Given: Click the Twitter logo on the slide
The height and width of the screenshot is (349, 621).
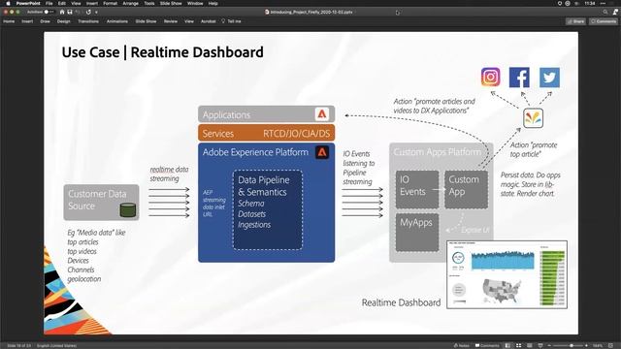Looking at the screenshot, I should pyautogui.click(x=549, y=78).
